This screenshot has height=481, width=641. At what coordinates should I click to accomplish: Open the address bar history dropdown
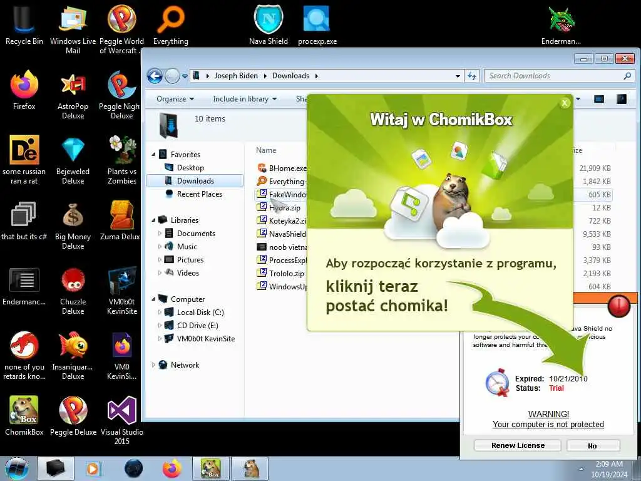point(458,76)
